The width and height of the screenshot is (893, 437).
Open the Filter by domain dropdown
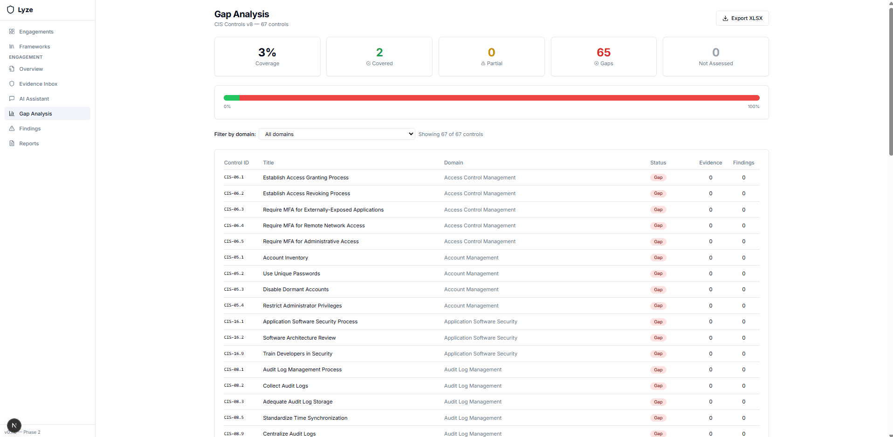tap(337, 134)
